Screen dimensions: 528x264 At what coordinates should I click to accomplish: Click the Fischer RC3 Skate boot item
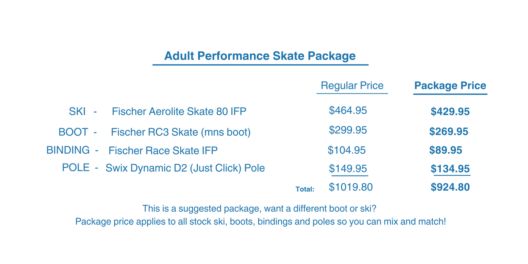181,132
